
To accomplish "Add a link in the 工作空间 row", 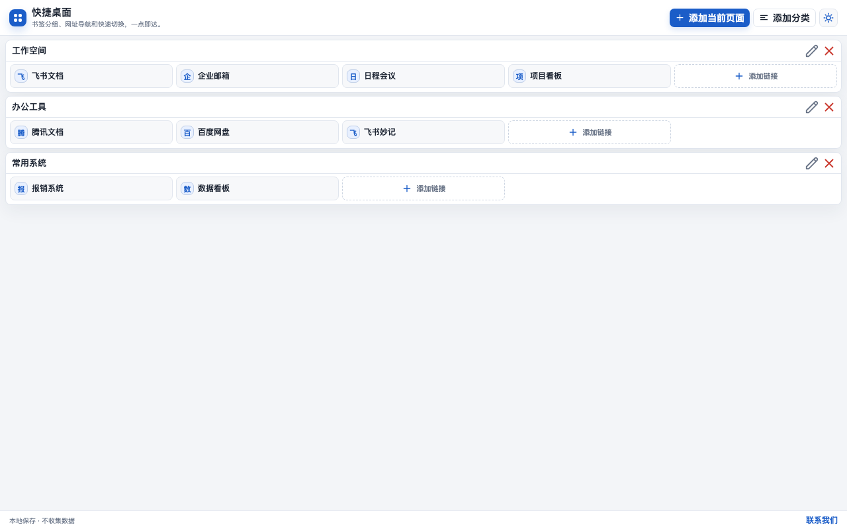I will (x=756, y=76).
